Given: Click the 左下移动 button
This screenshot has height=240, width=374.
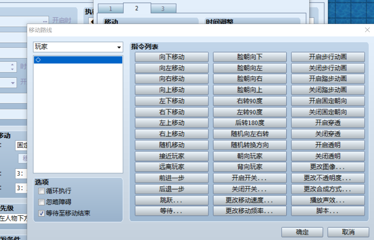Looking at the screenshot, I should 172,101.
